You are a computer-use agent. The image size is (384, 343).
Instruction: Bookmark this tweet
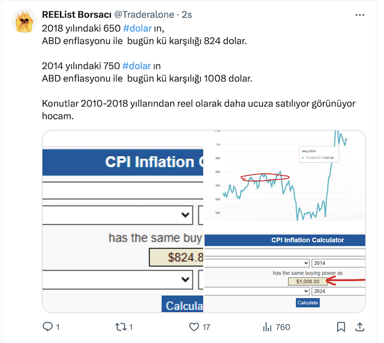pos(341,327)
